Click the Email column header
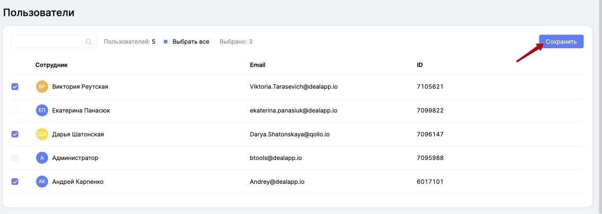 click(x=257, y=65)
